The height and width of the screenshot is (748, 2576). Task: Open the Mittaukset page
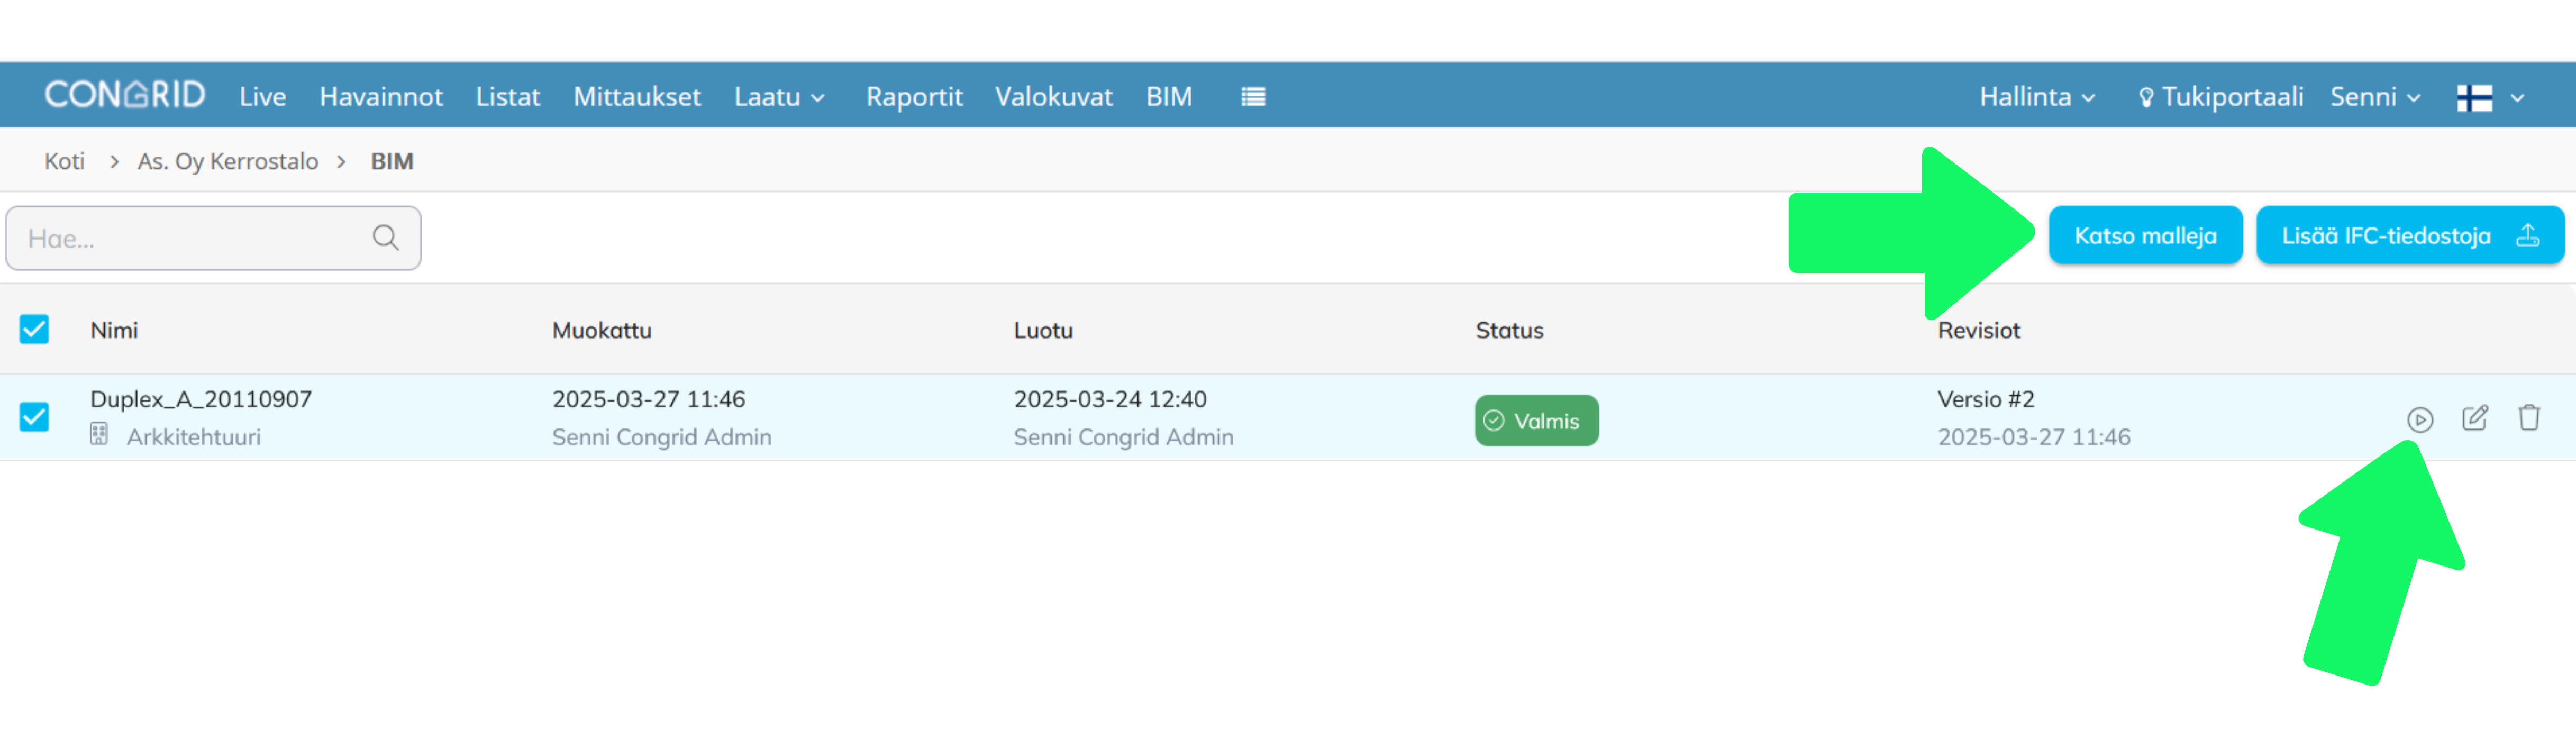pos(637,97)
